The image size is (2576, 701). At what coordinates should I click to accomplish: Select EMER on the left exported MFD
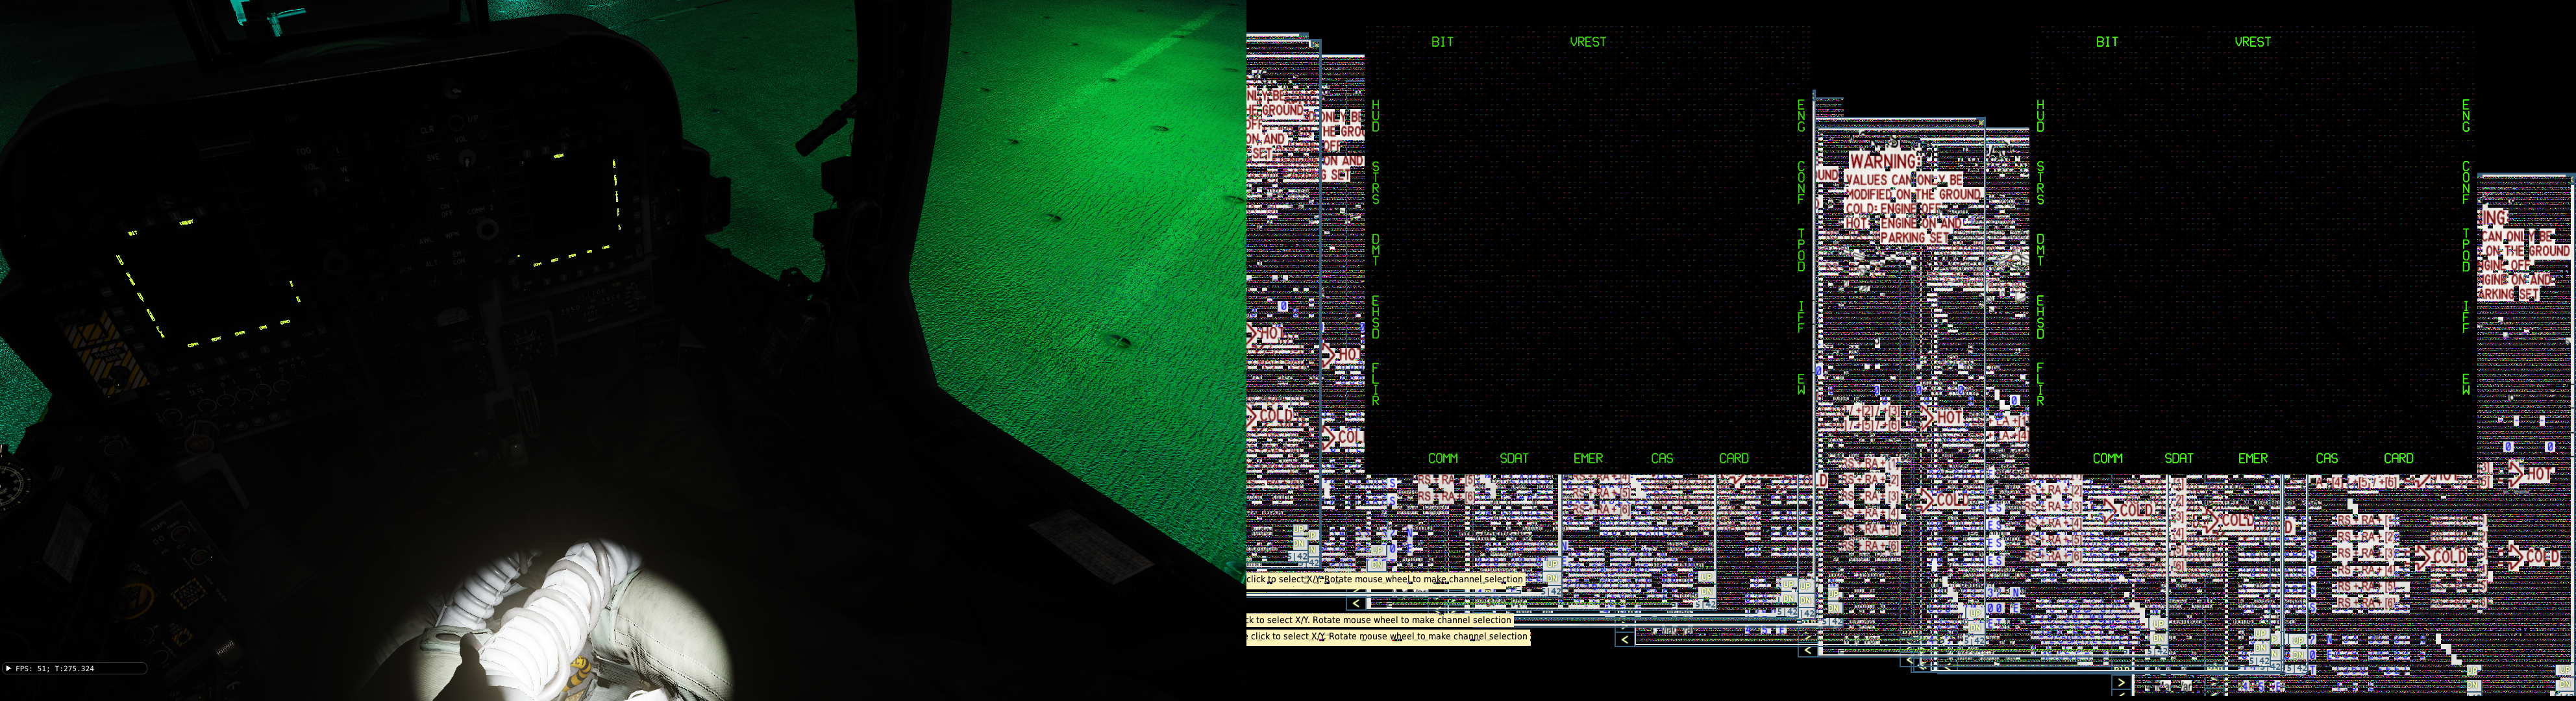click(1588, 458)
